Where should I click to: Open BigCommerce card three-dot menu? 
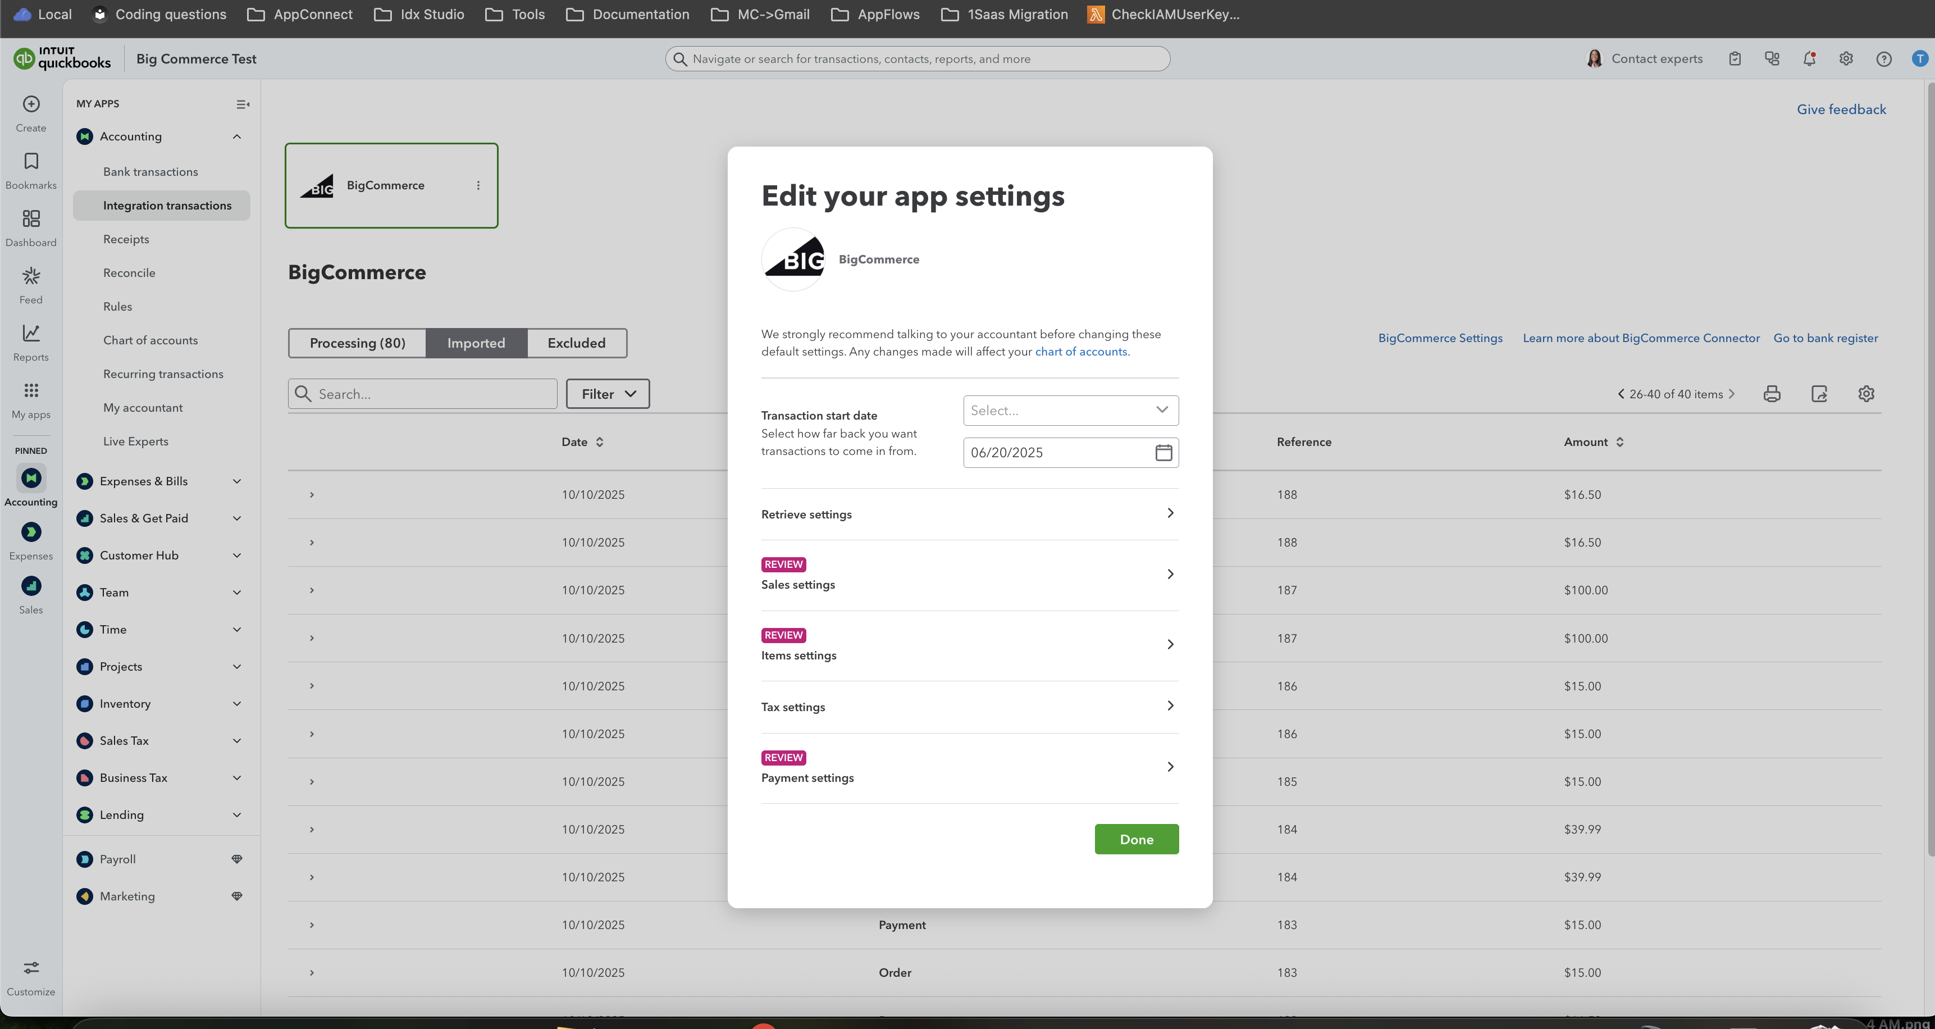click(x=478, y=186)
